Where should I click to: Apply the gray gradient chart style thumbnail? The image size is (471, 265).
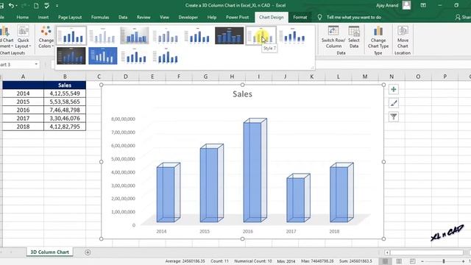click(x=134, y=35)
